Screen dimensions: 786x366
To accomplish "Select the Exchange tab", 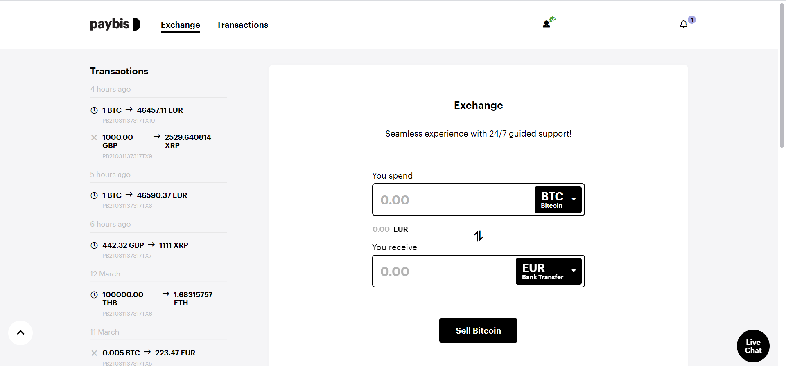I will click(x=180, y=25).
